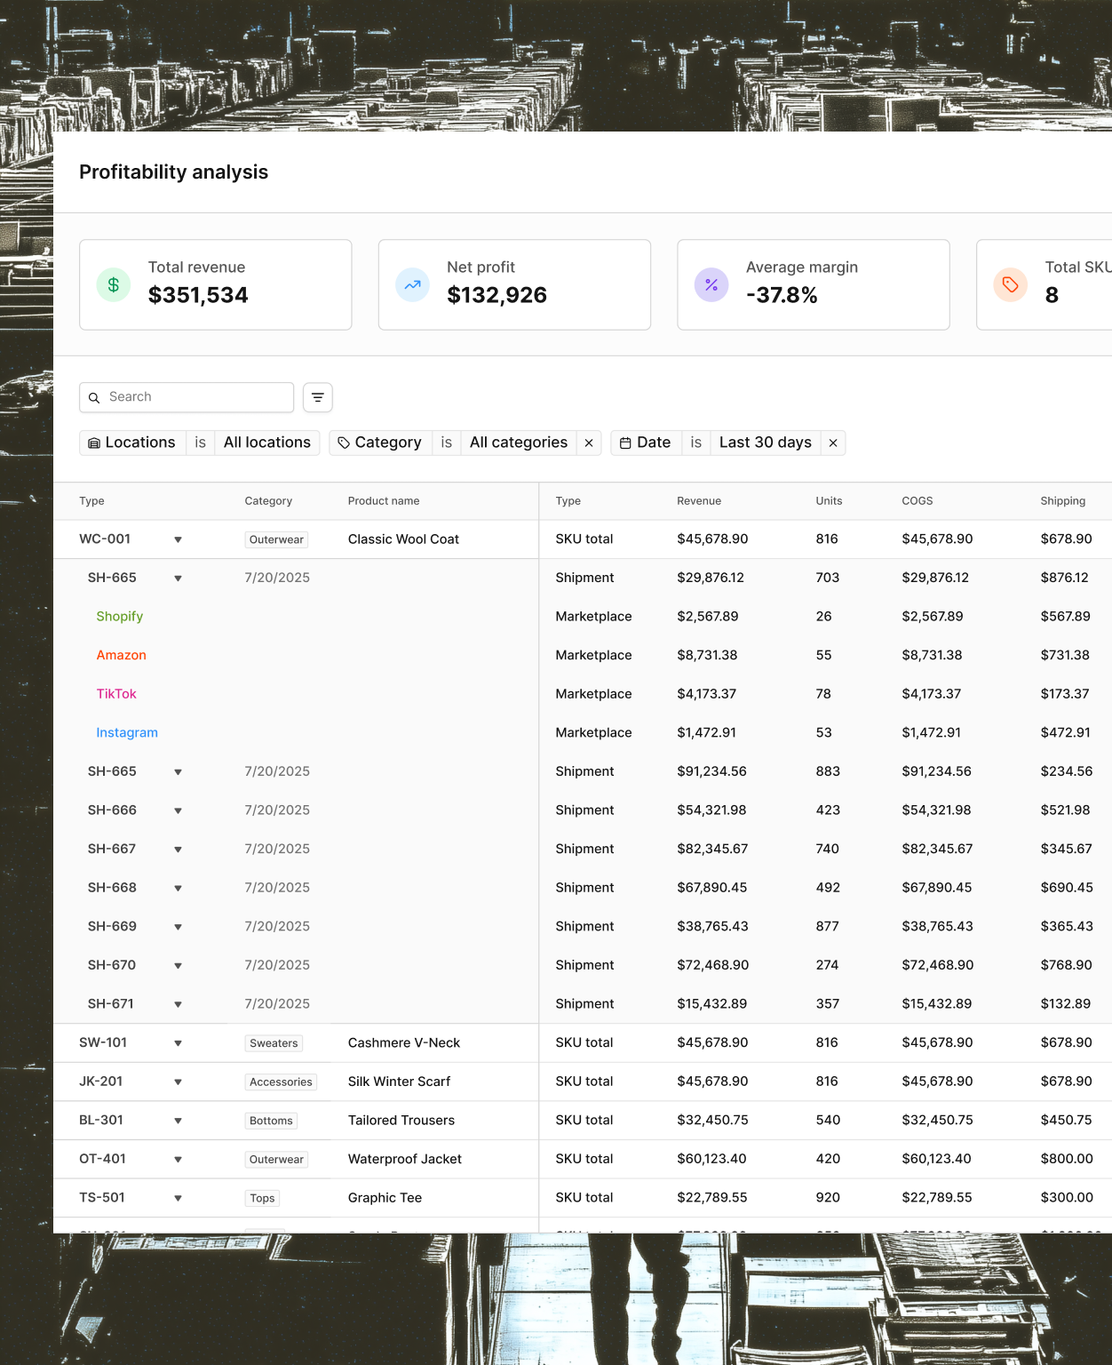Select the Silk Winter Scarf product name

point(399,1082)
